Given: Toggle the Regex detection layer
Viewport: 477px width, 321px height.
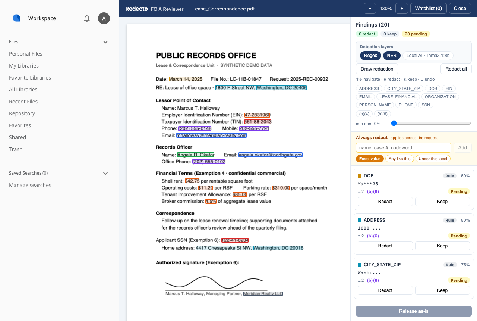Looking at the screenshot, I should [x=370, y=56].
